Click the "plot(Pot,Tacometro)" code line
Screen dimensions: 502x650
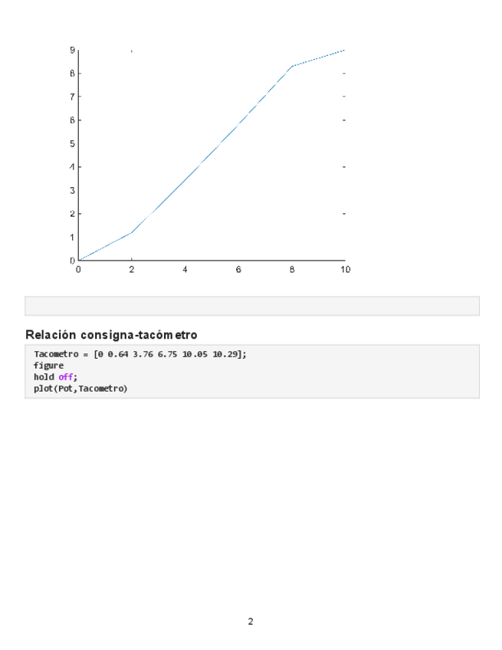pyautogui.click(x=80, y=389)
